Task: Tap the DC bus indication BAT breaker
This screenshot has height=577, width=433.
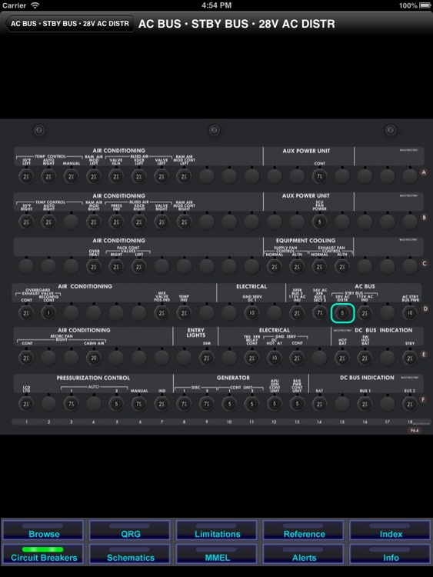Action: (x=320, y=404)
